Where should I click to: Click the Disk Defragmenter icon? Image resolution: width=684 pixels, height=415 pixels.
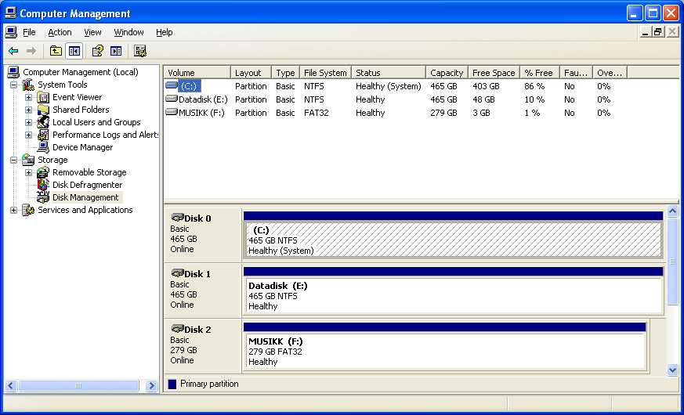coord(43,185)
